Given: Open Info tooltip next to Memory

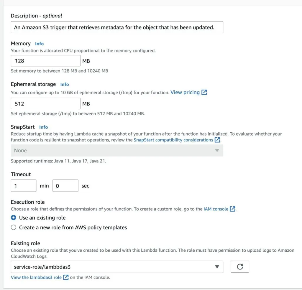Looking at the screenshot, I should tap(39, 43).
